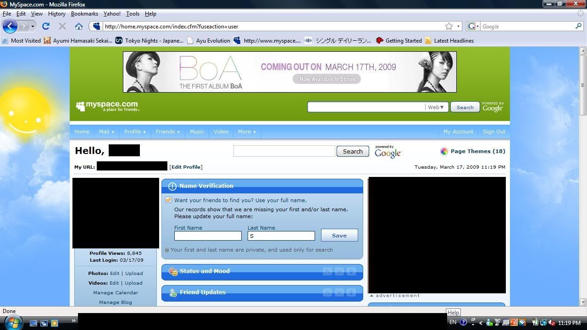Click the BoA album banner advertisement
587x330 pixels.
click(290, 72)
